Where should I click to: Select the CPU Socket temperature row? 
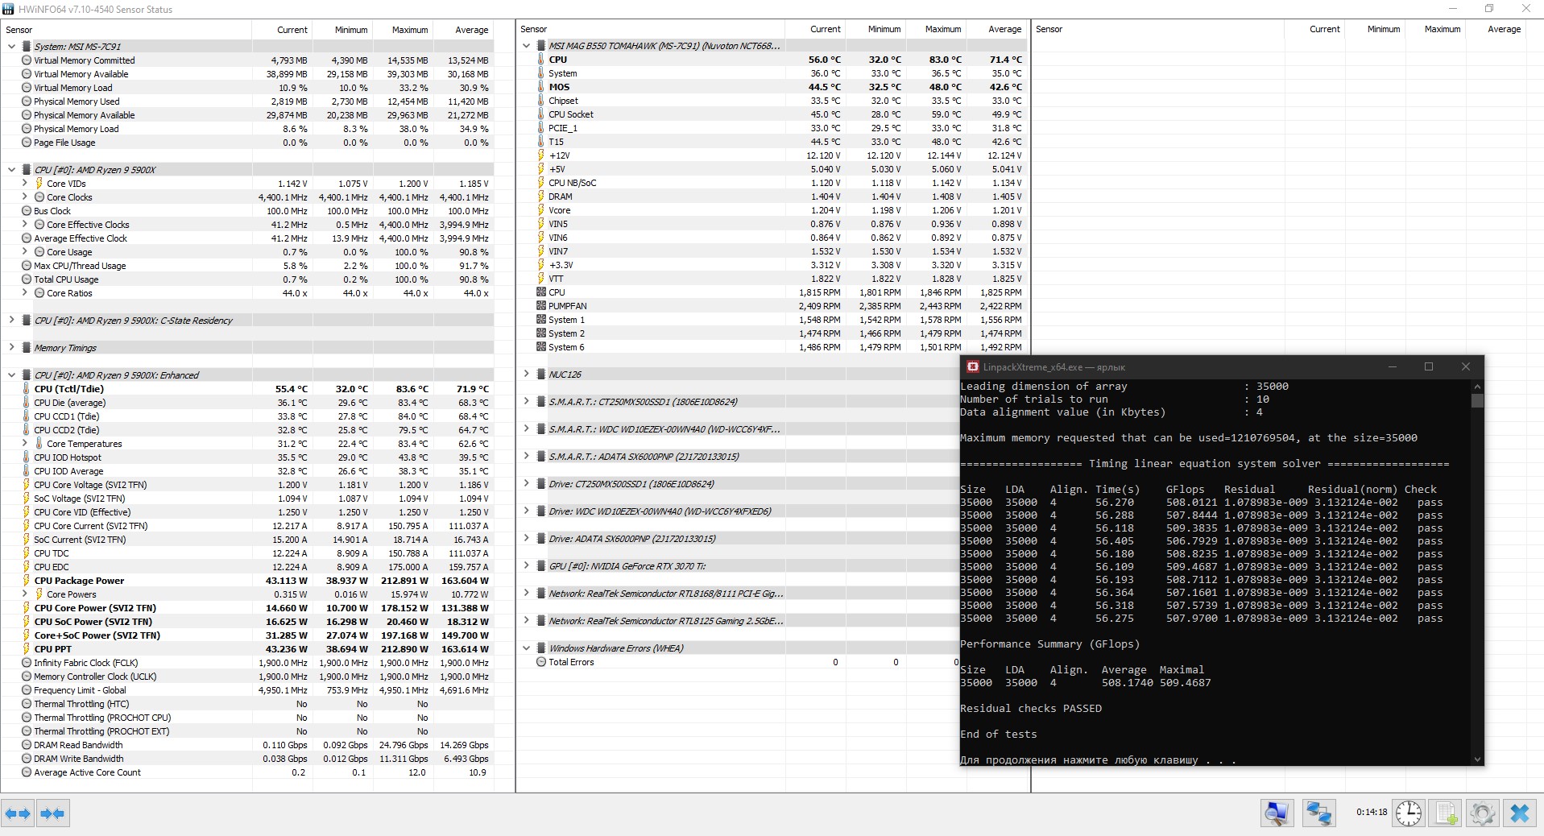[772, 114]
